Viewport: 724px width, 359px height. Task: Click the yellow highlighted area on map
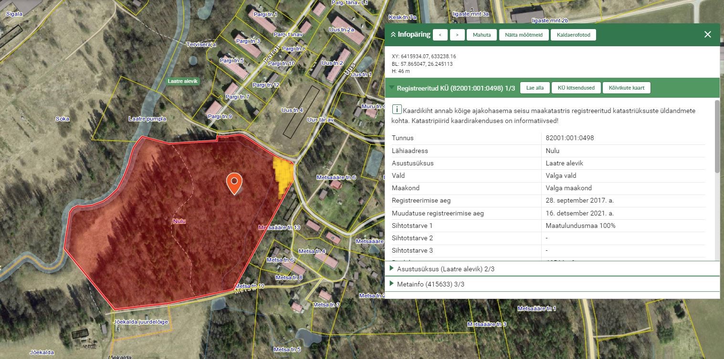(283, 175)
